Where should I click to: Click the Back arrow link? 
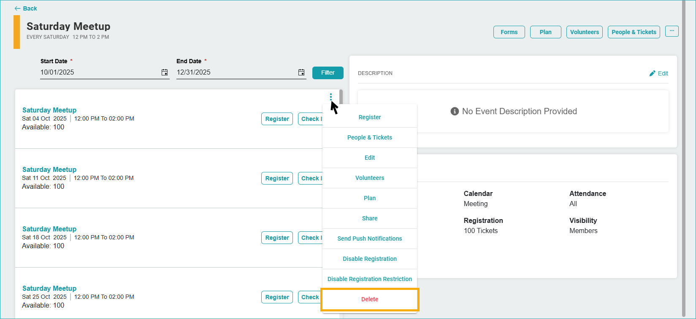(x=25, y=8)
